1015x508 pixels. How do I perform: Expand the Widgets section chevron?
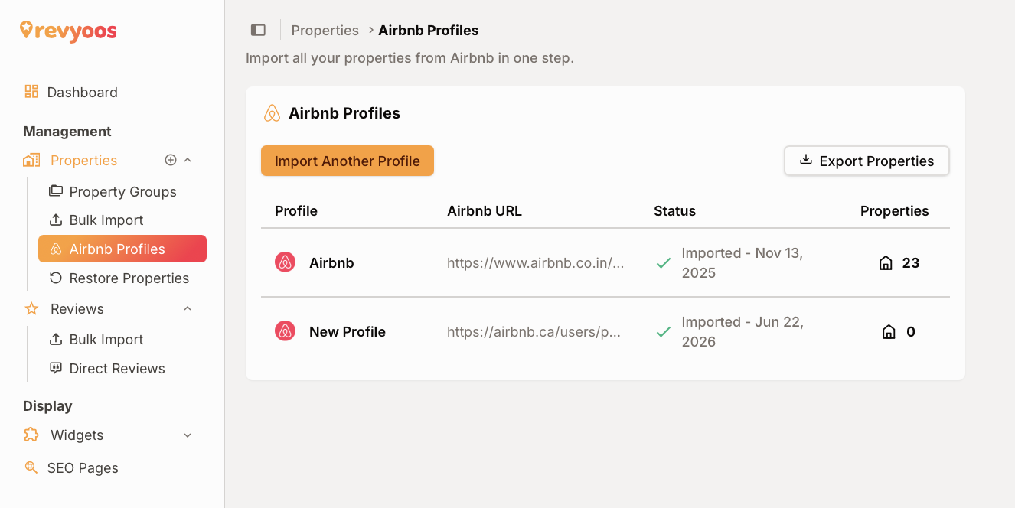(x=188, y=435)
